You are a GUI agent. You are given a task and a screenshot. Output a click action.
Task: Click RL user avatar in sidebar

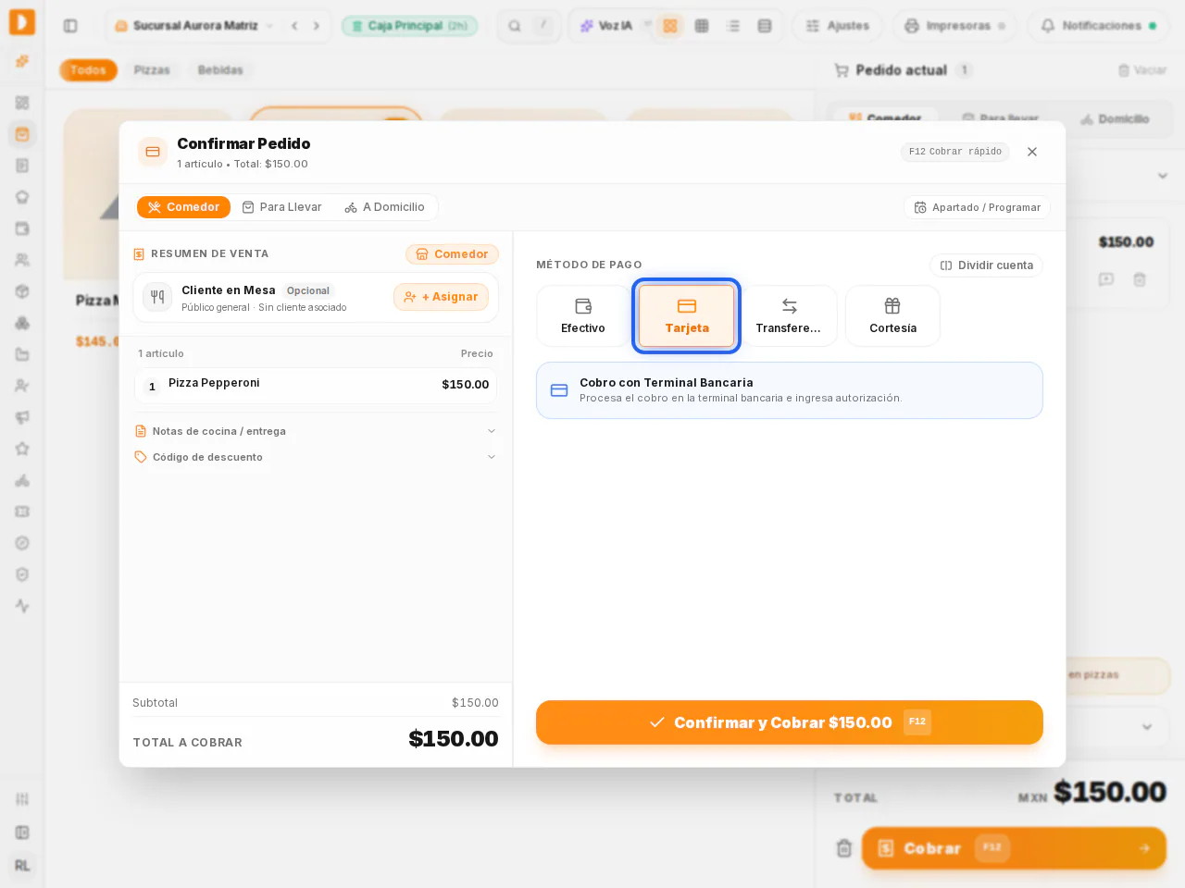pyautogui.click(x=22, y=866)
